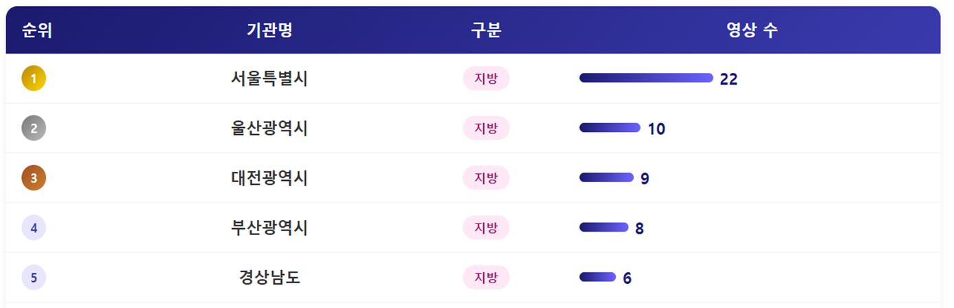Click the silver rank 2 medal badge
The image size is (954, 308).
coord(34,128)
